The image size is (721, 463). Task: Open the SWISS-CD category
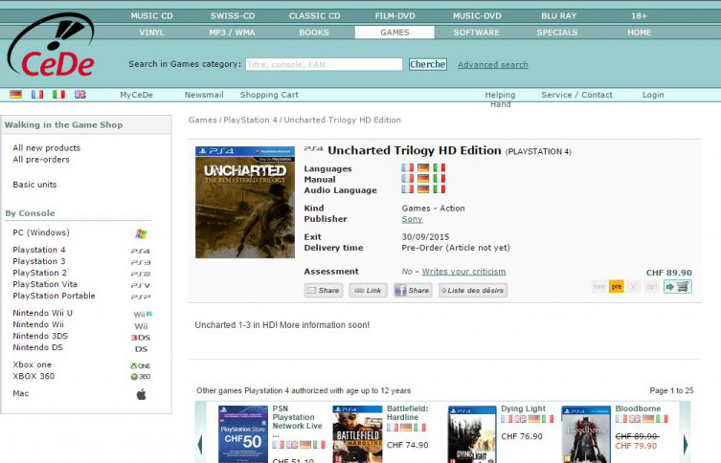[x=233, y=15]
